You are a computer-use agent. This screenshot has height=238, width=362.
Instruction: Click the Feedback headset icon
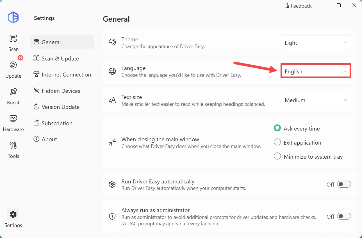287,6
